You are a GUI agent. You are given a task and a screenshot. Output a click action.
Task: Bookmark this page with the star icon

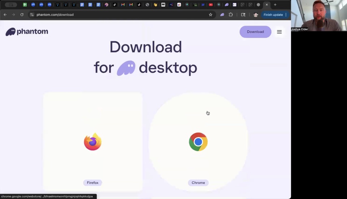point(210,14)
